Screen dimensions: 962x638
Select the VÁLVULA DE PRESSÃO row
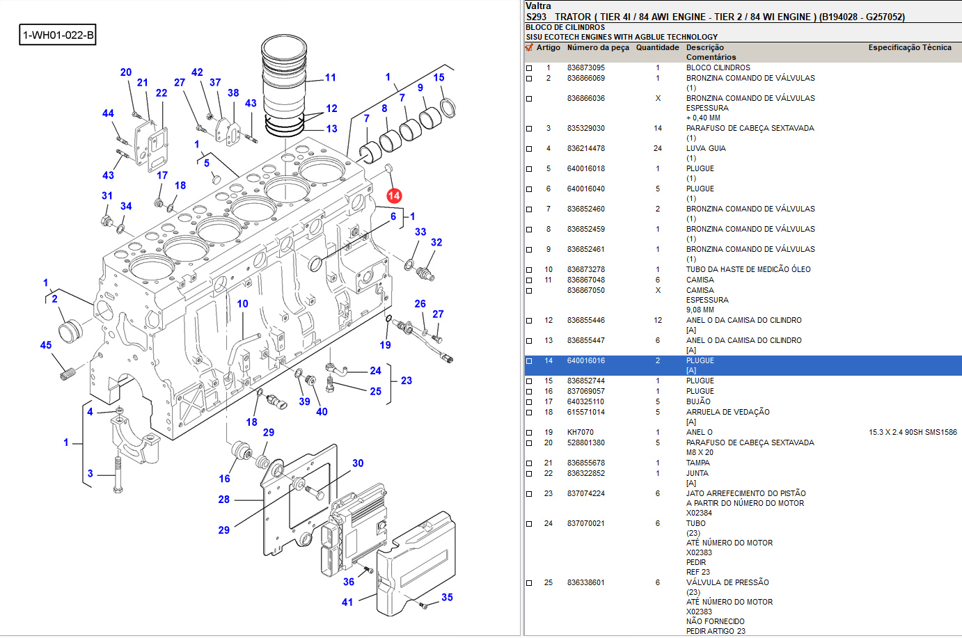[x=727, y=583]
